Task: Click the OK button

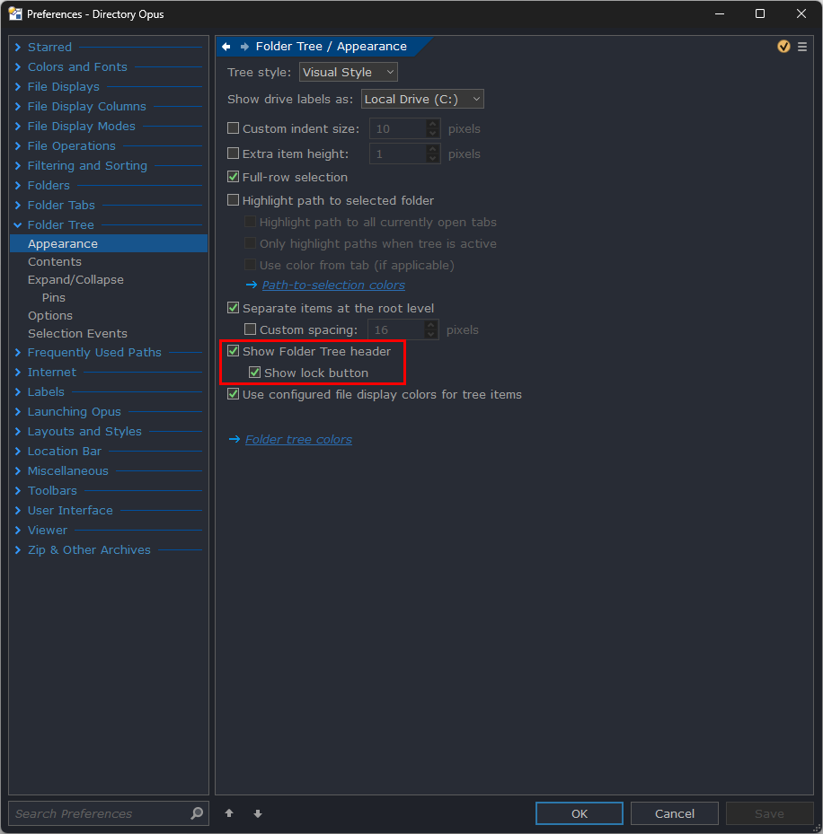Action: [580, 813]
